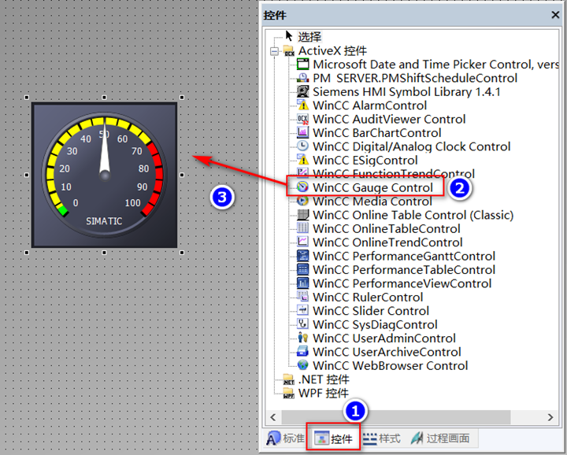Click the horizontal scrollbar left arrow

(273, 417)
